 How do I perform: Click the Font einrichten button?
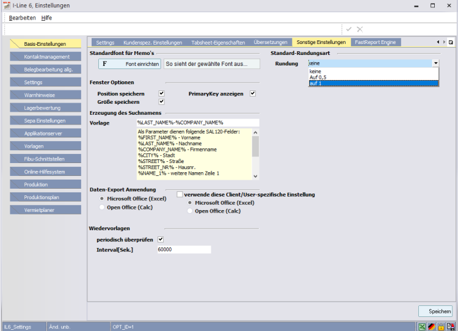pyautogui.click(x=129, y=64)
